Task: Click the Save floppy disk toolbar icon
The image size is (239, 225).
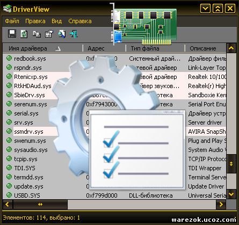Action: 12,34
